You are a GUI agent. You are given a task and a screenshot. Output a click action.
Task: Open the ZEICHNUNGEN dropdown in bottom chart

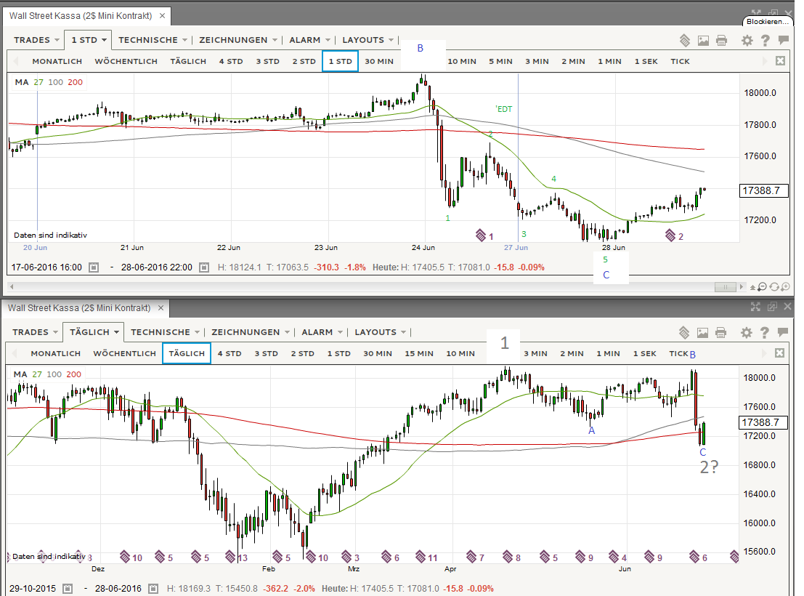click(x=251, y=332)
